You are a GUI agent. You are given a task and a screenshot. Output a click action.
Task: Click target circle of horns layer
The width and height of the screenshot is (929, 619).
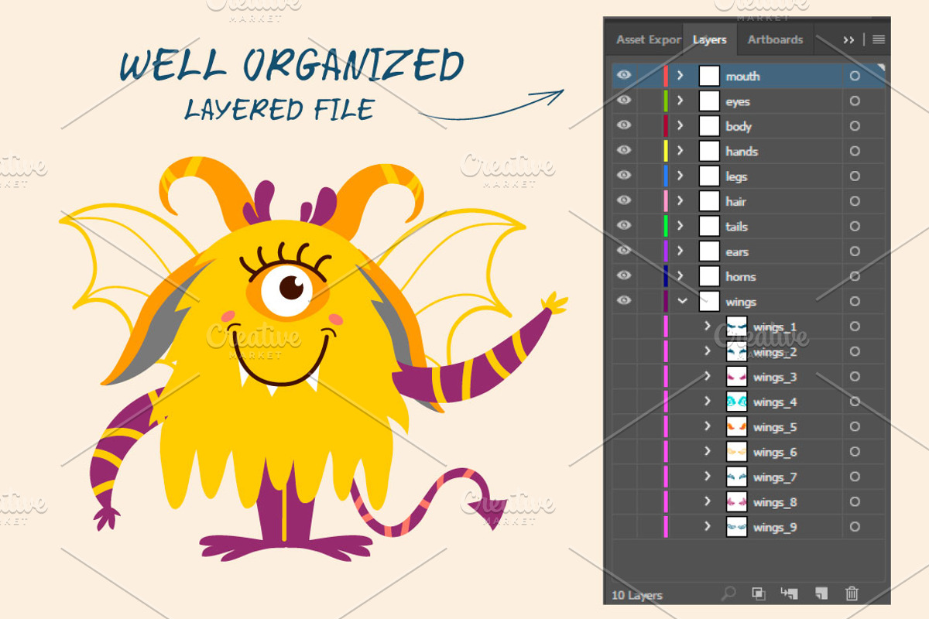(x=855, y=276)
